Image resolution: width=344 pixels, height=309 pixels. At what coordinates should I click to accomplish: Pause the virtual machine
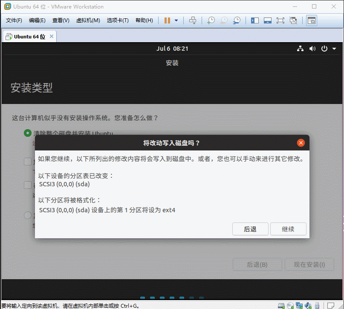click(x=167, y=20)
